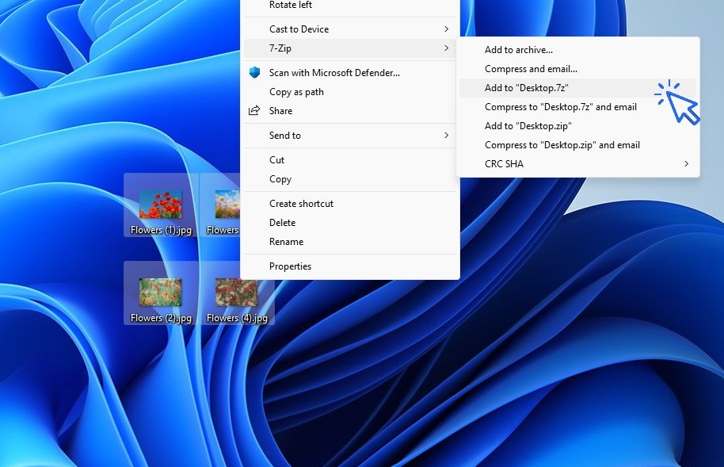The image size is (724, 467).
Task: Click the Microsoft Defender shield icon
Action: pos(254,73)
